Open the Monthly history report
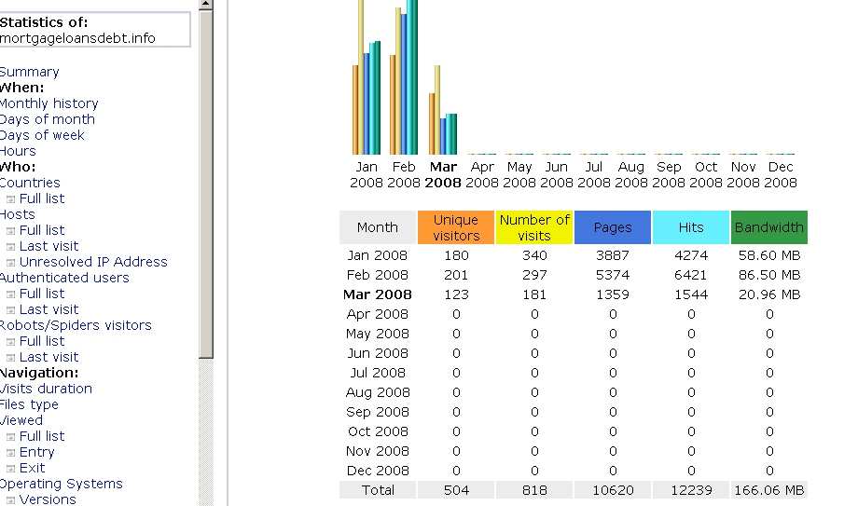This screenshot has width=858, height=506. pos(48,103)
